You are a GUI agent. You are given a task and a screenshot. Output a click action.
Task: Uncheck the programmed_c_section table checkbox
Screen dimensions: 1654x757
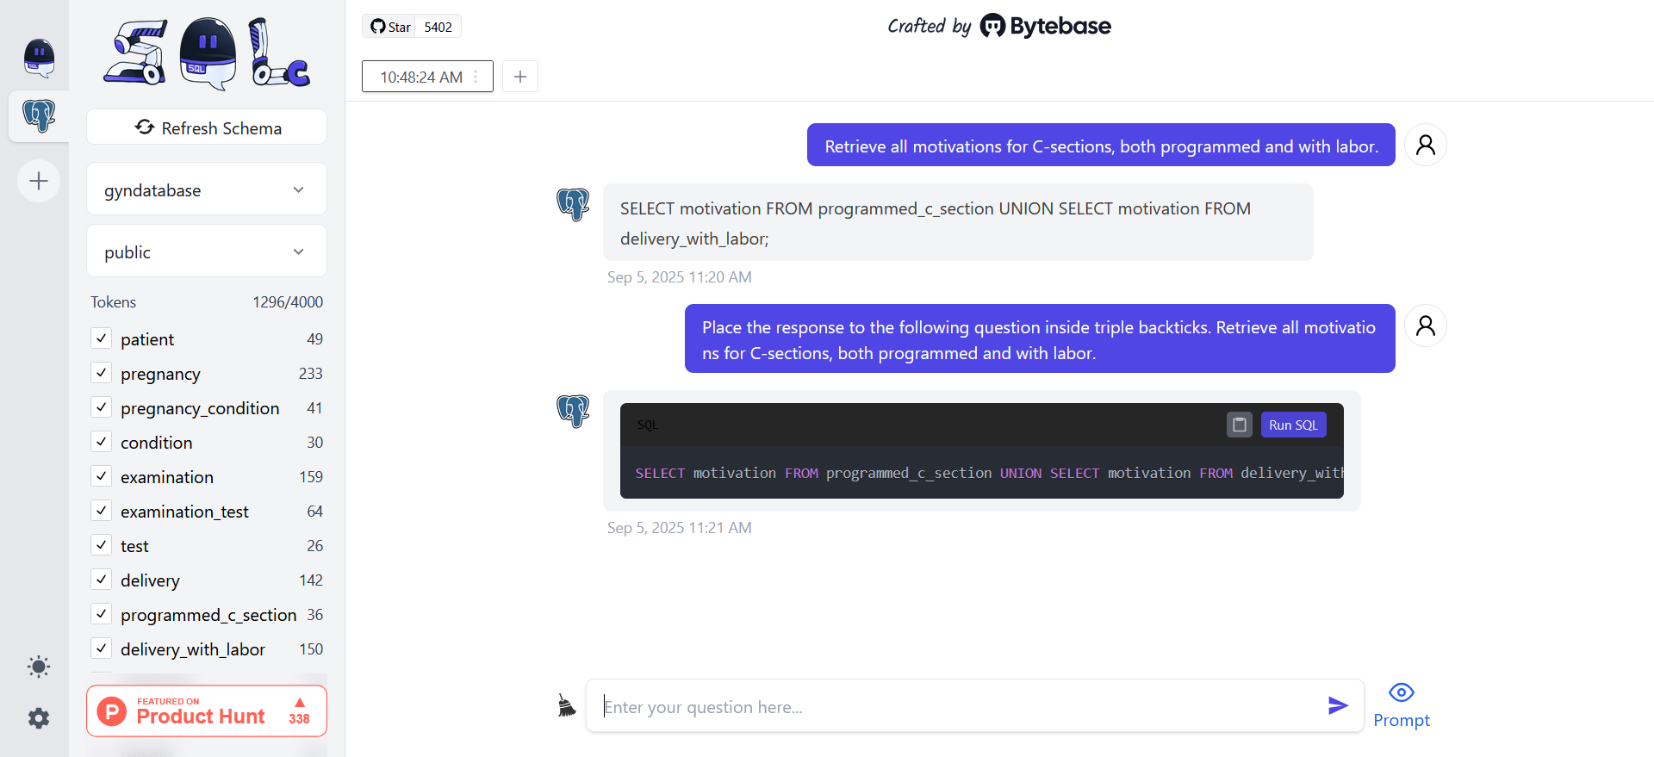click(102, 614)
